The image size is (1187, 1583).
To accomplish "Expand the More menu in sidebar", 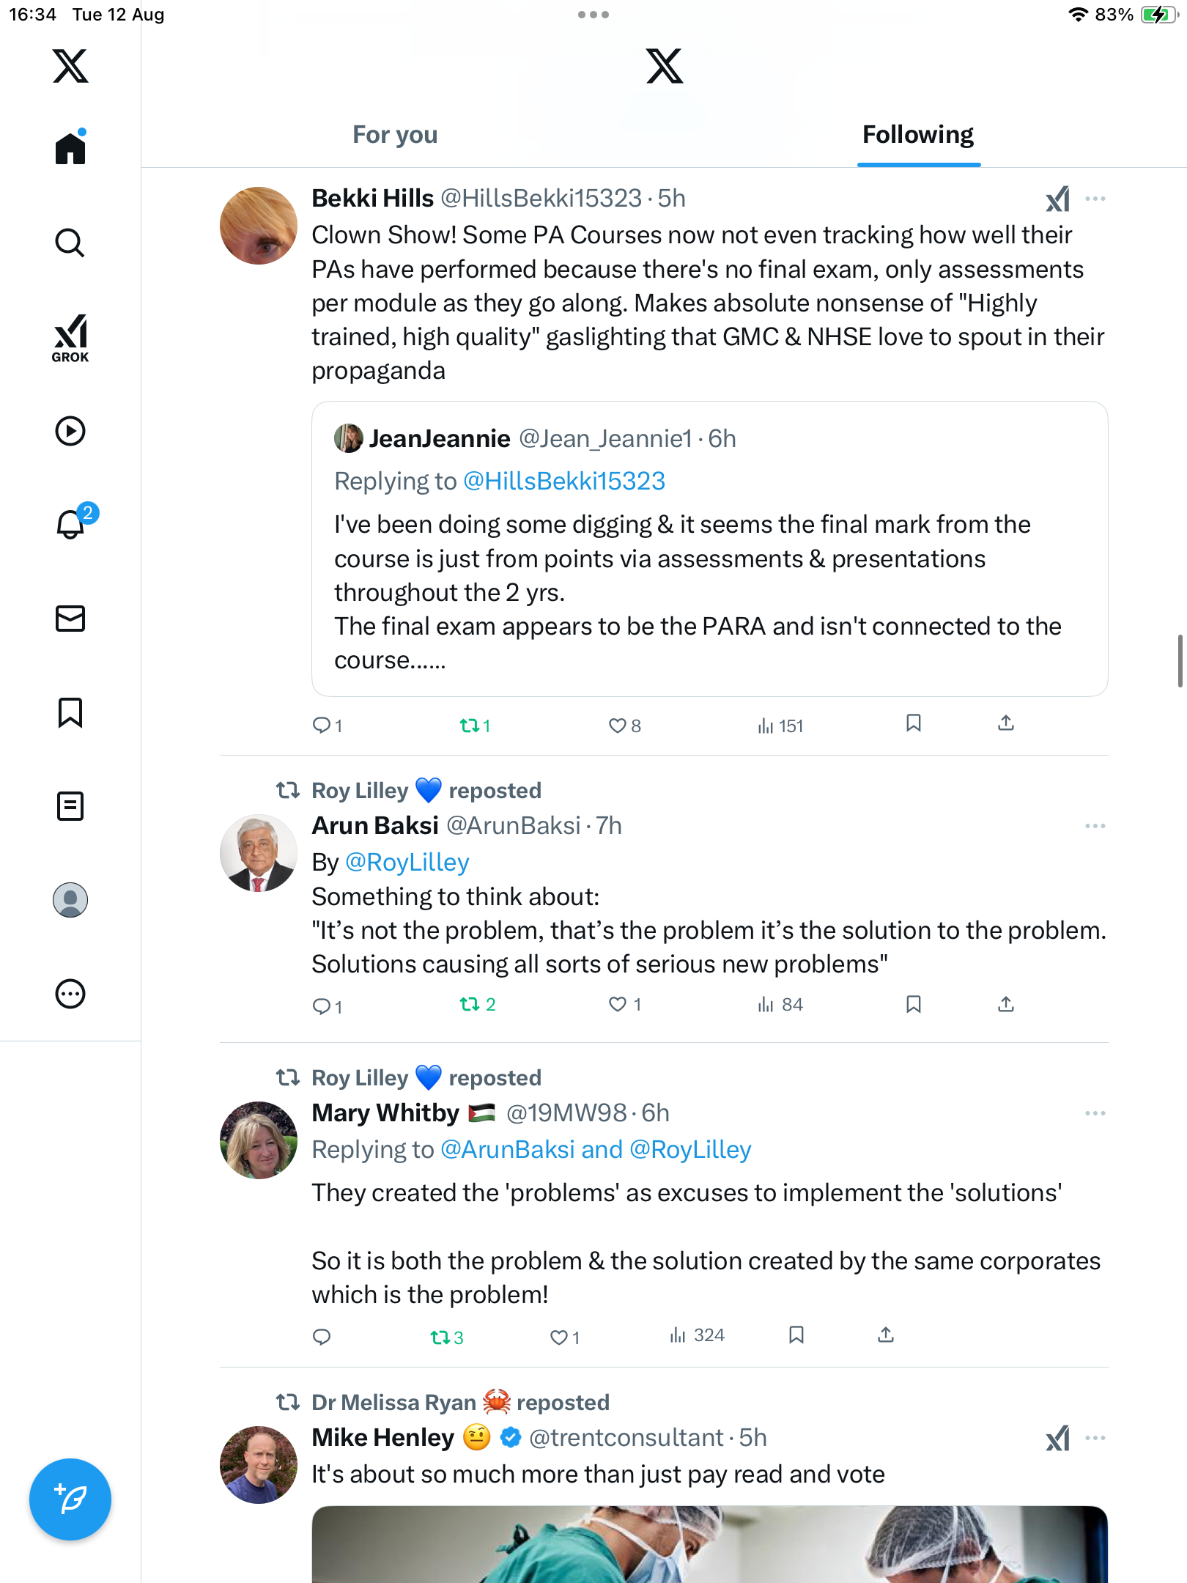I will (x=70, y=994).
